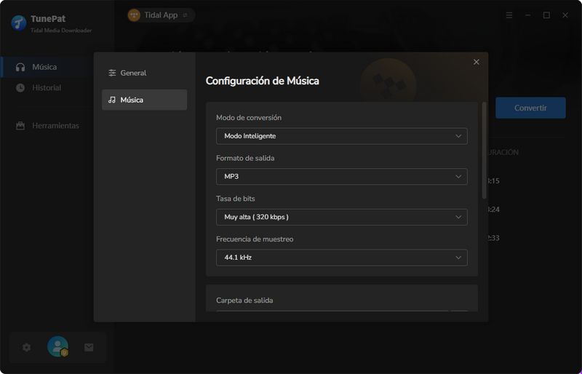Viewport: 582px width, 374px height.
Task: Click the toolbox icon beside Herramientas
Action: pyautogui.click(x=20, y=126)
